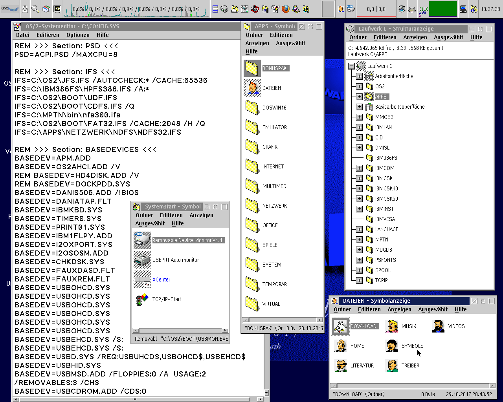Open Editieren menu in Laufwerk C window
The height and width of the screenshot is (402, 503).
[x=385, y=37]
